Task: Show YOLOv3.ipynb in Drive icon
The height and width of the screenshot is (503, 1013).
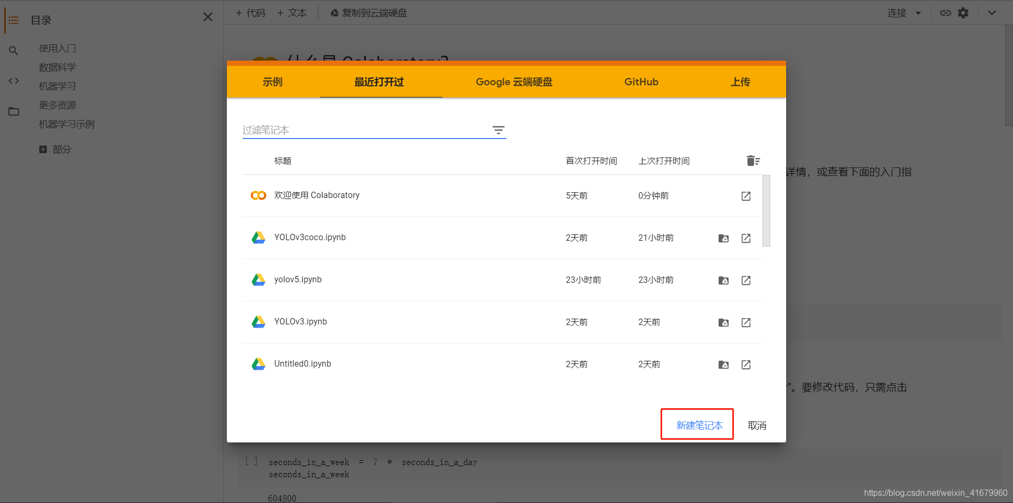Action: point(724,322)
